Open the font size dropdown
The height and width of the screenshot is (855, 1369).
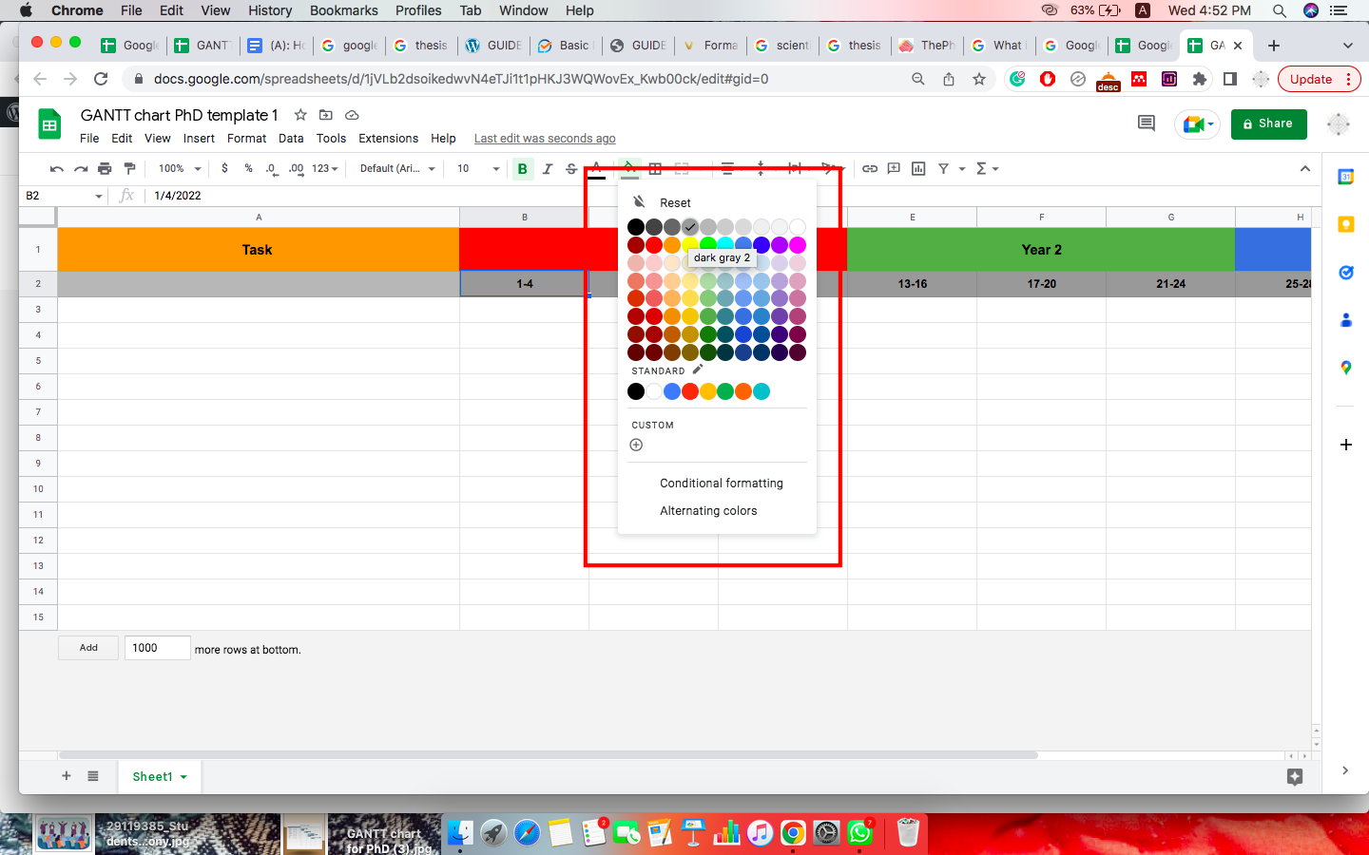click(x=475, y=168)
